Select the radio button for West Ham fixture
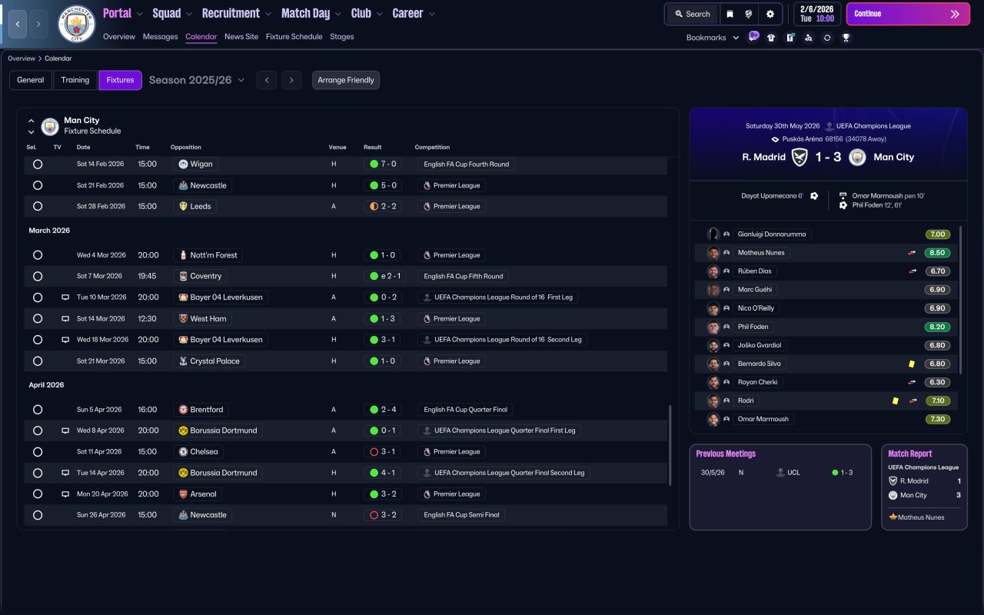 pos(38,318)
